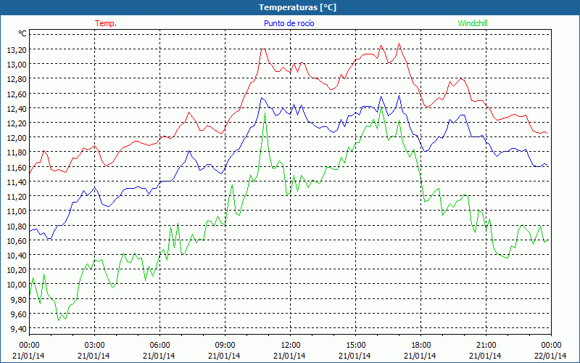
Task: Click the 22/01/14 date label
Action: point(550,356)
